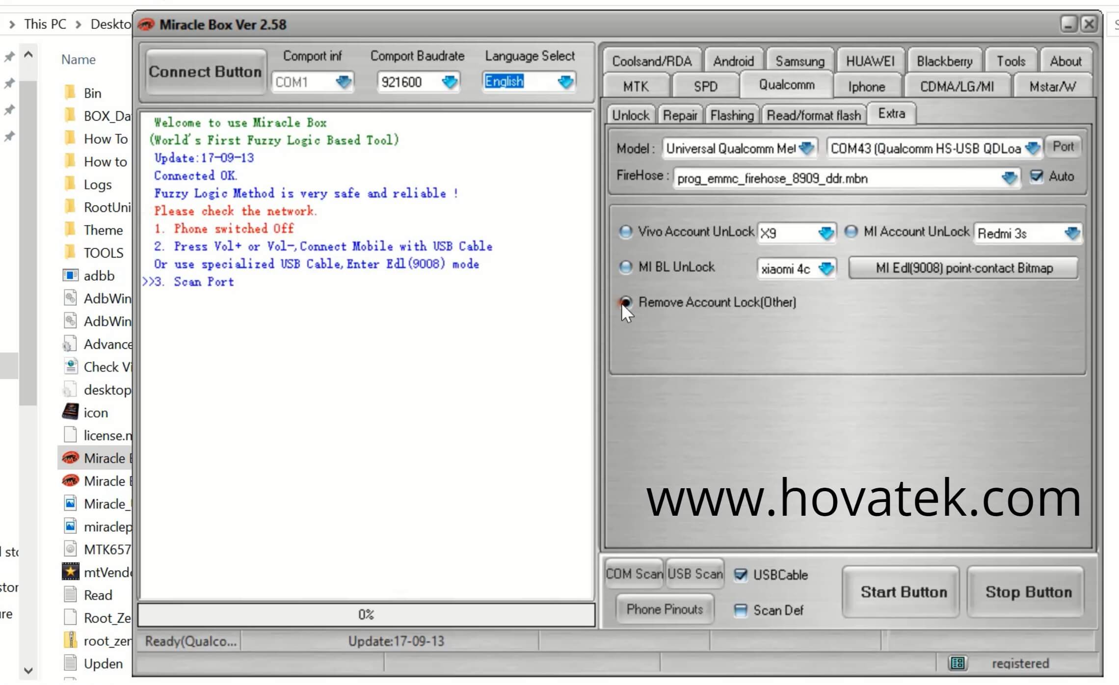Screen dimensions: 1119x685
Task: Switch to the Unlock sub-tab
Action: pyautogui.click(x=631, y=115)
